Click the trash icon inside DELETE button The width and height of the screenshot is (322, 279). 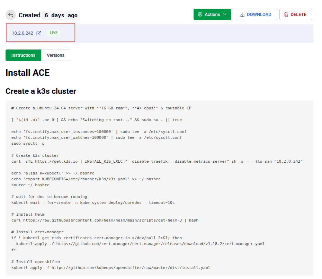(286, 14)
